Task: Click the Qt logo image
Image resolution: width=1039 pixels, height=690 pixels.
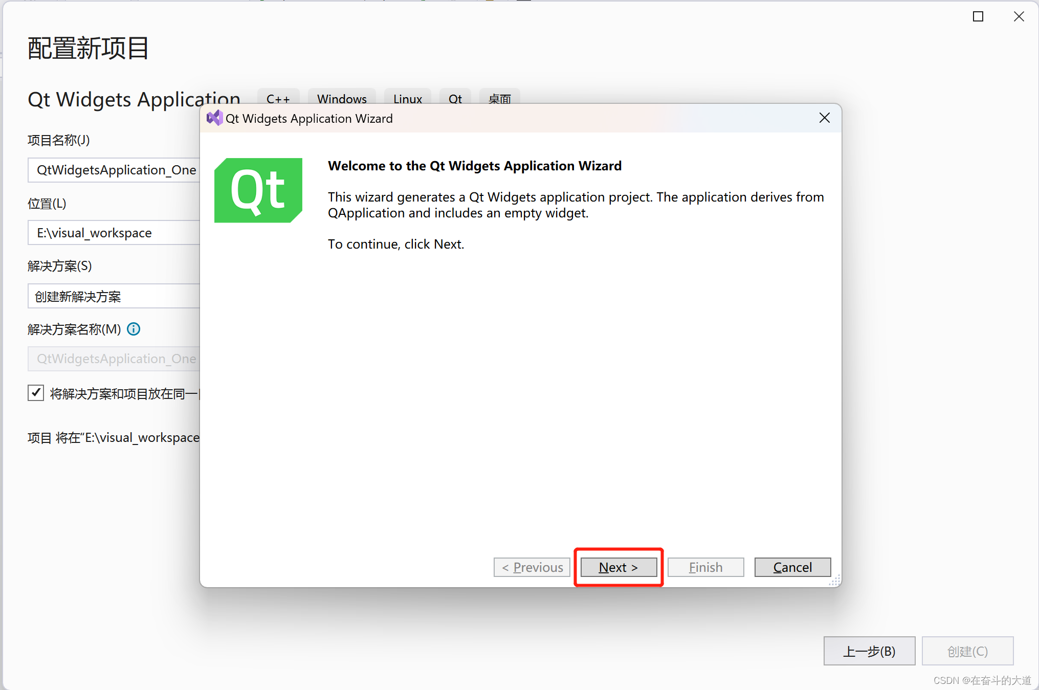Action: coord(258,190)
